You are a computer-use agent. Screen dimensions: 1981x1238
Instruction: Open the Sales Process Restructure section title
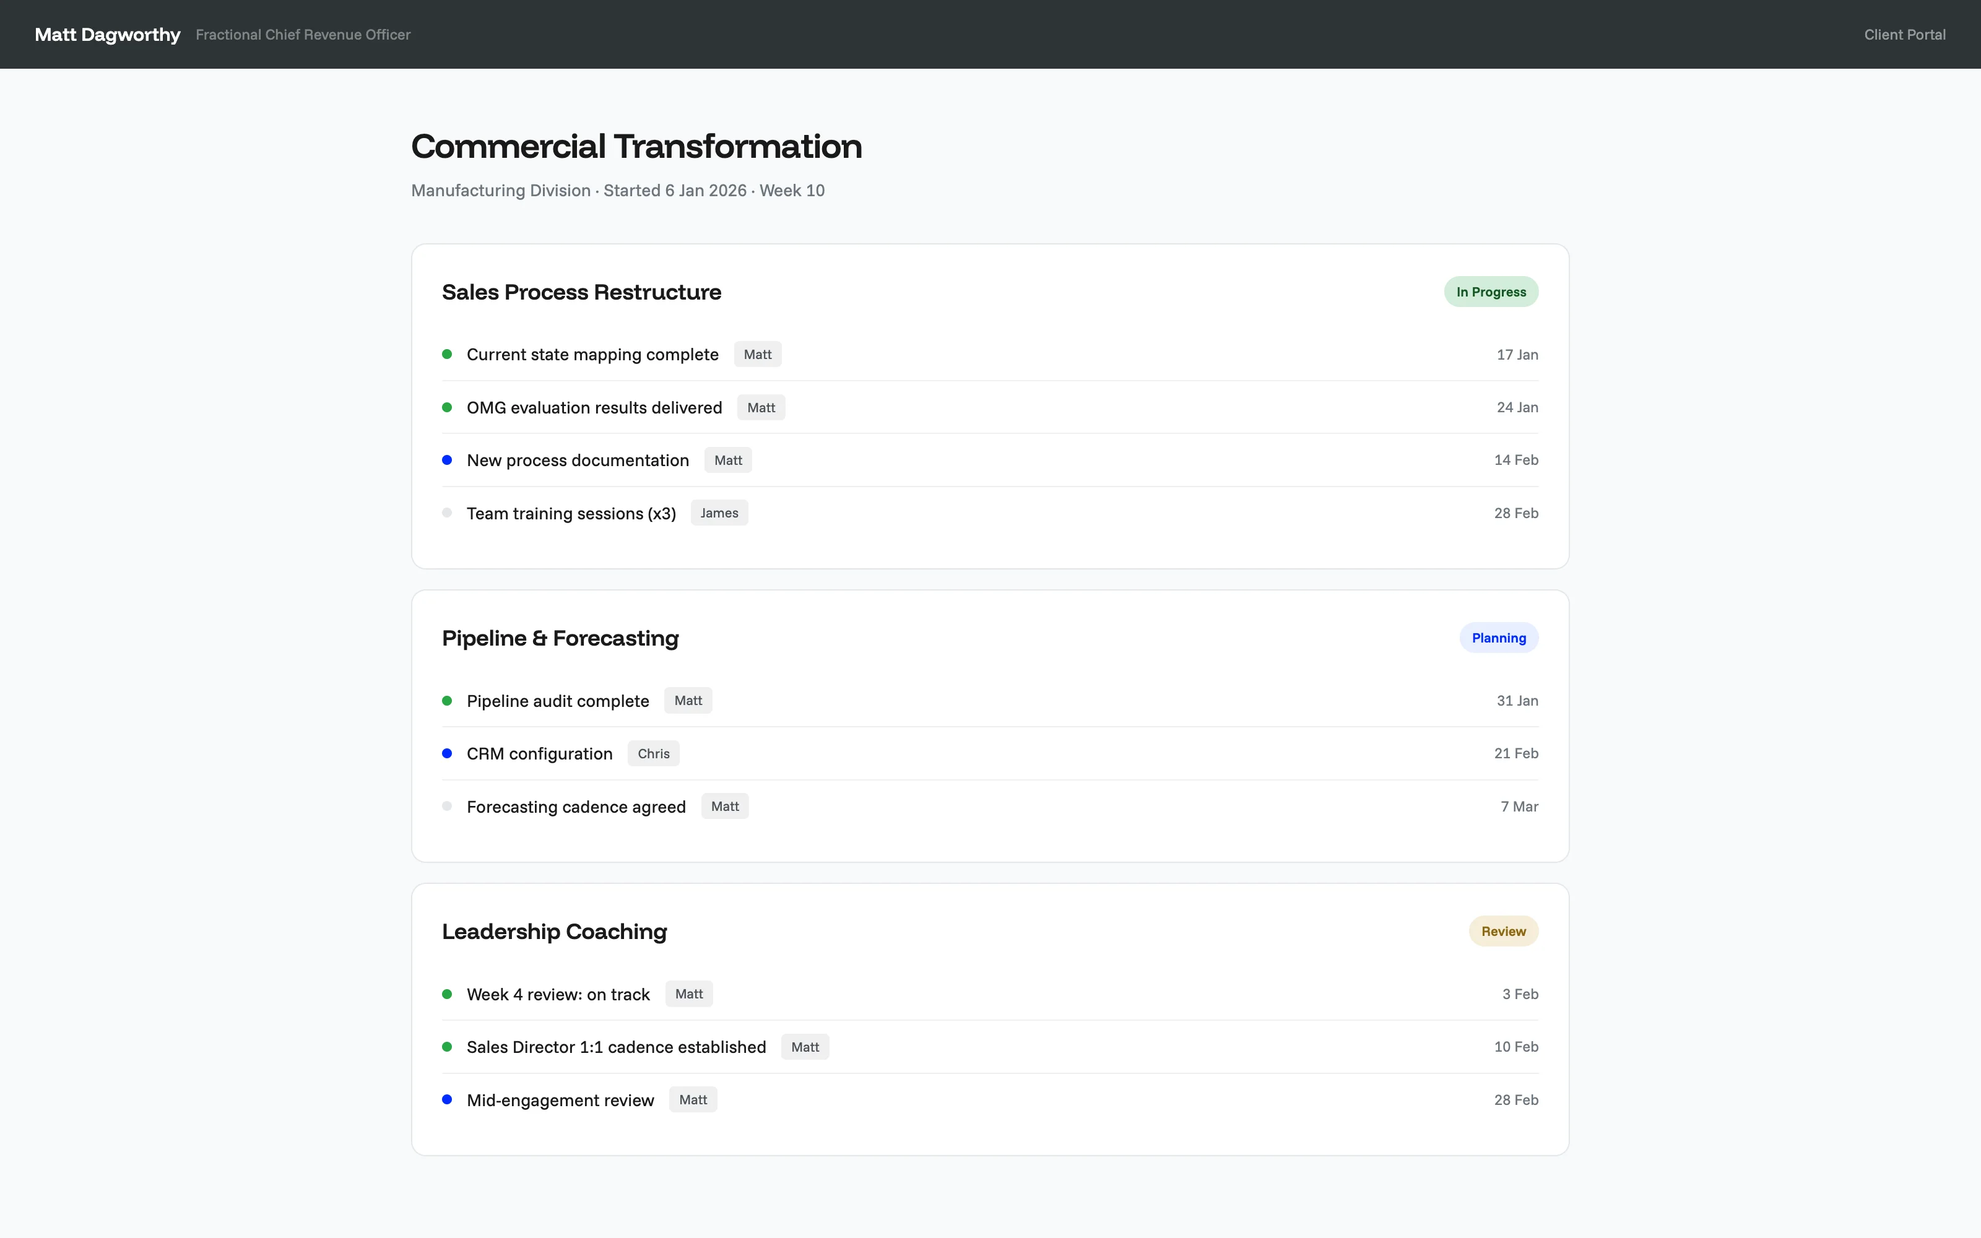tap(581, 292)
